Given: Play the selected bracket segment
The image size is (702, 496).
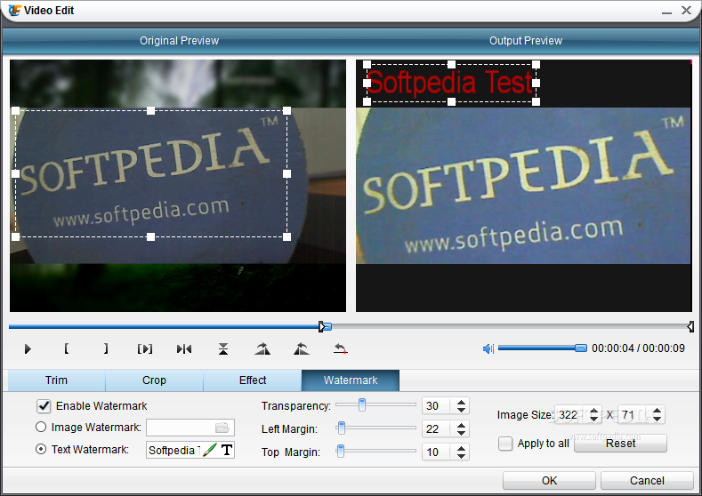Looking at the screenshot, I should click(145, 348).
